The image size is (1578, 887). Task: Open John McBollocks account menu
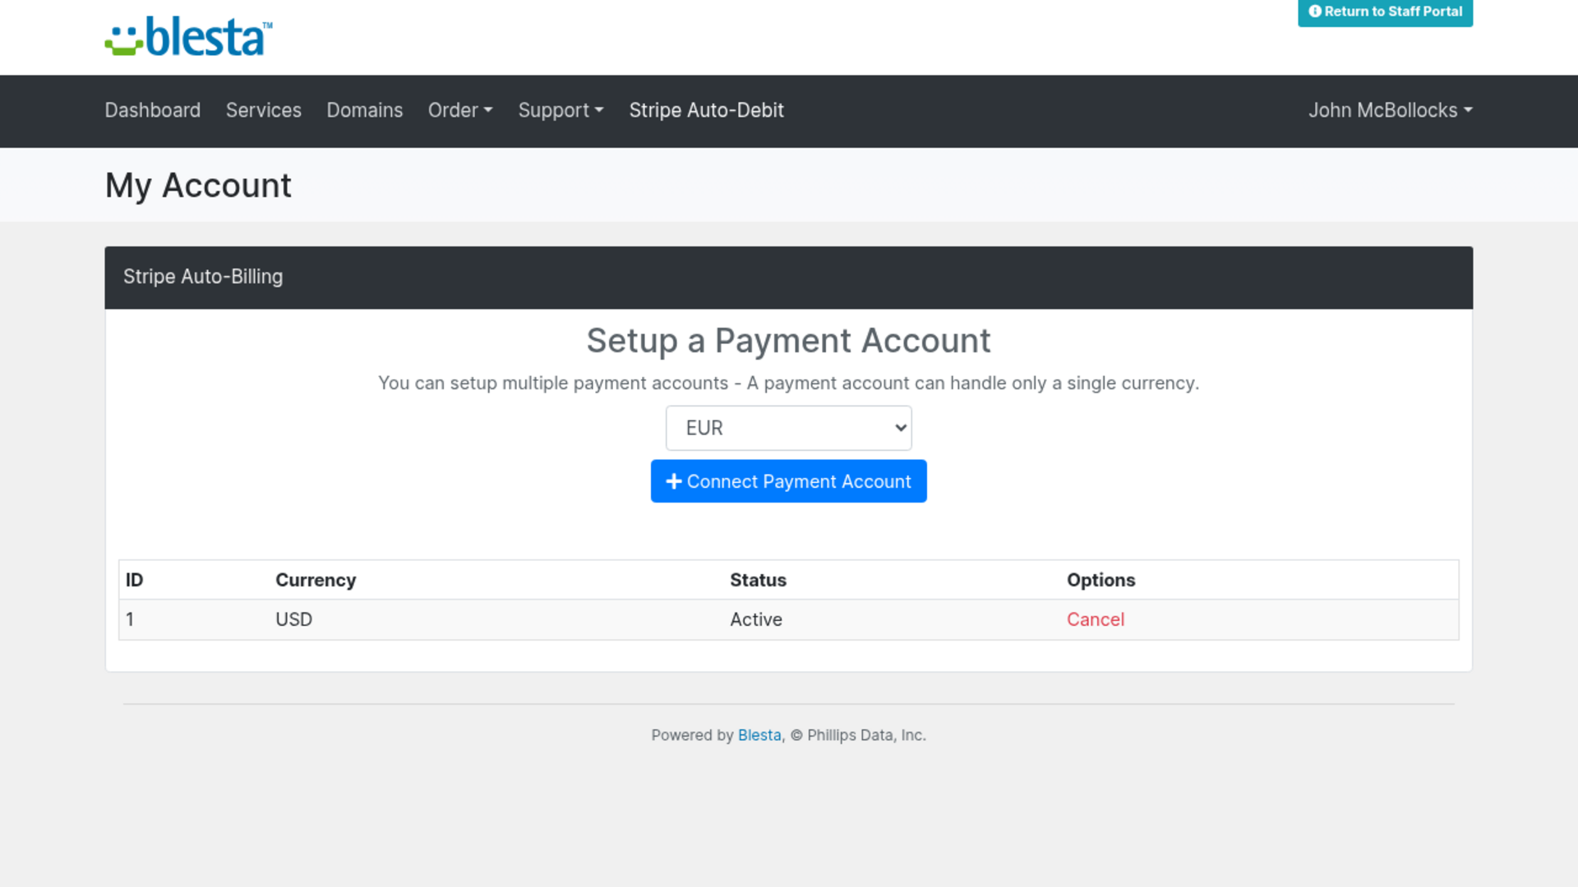1390,110
